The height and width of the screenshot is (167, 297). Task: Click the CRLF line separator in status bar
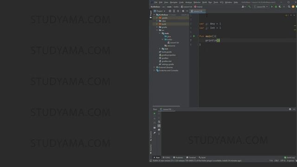tap(277, 161)
